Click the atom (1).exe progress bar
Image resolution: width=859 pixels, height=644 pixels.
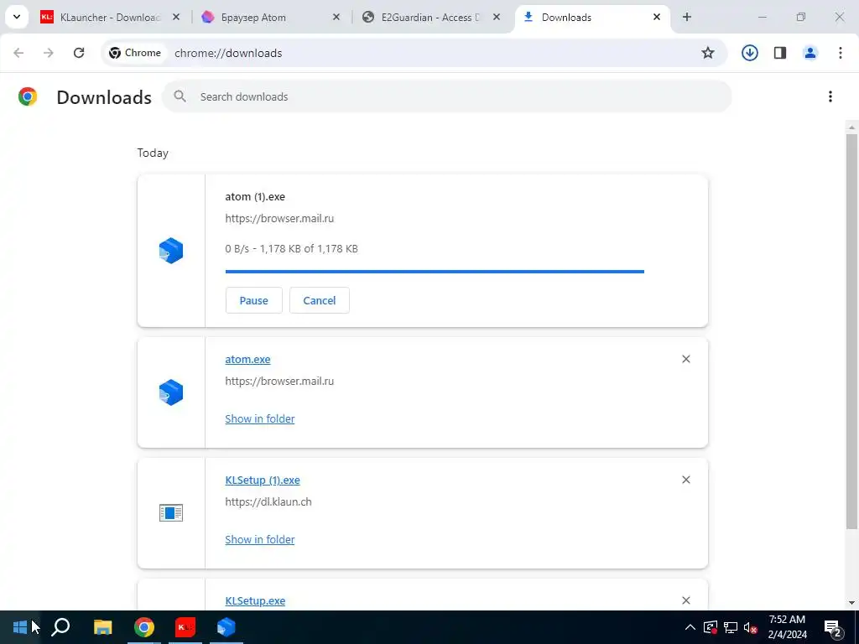point(435,271)
